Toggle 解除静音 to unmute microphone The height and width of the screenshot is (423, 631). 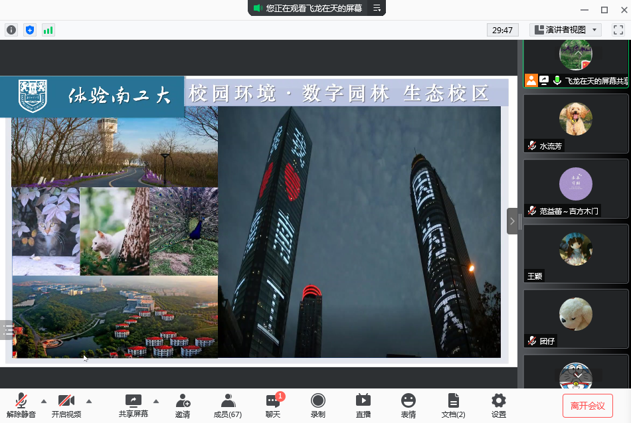tap(21, 405)
